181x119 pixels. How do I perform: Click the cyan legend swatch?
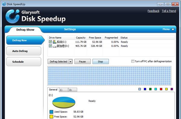(156, 89)
